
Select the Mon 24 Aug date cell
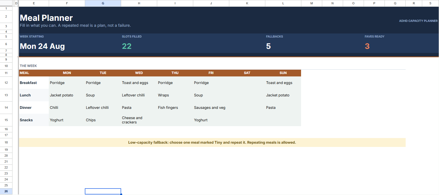[42, 46]
